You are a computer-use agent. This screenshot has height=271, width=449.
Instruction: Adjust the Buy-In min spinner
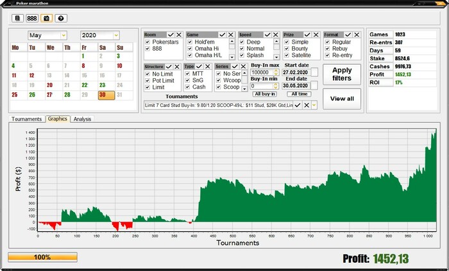click(x=275, y=86)
